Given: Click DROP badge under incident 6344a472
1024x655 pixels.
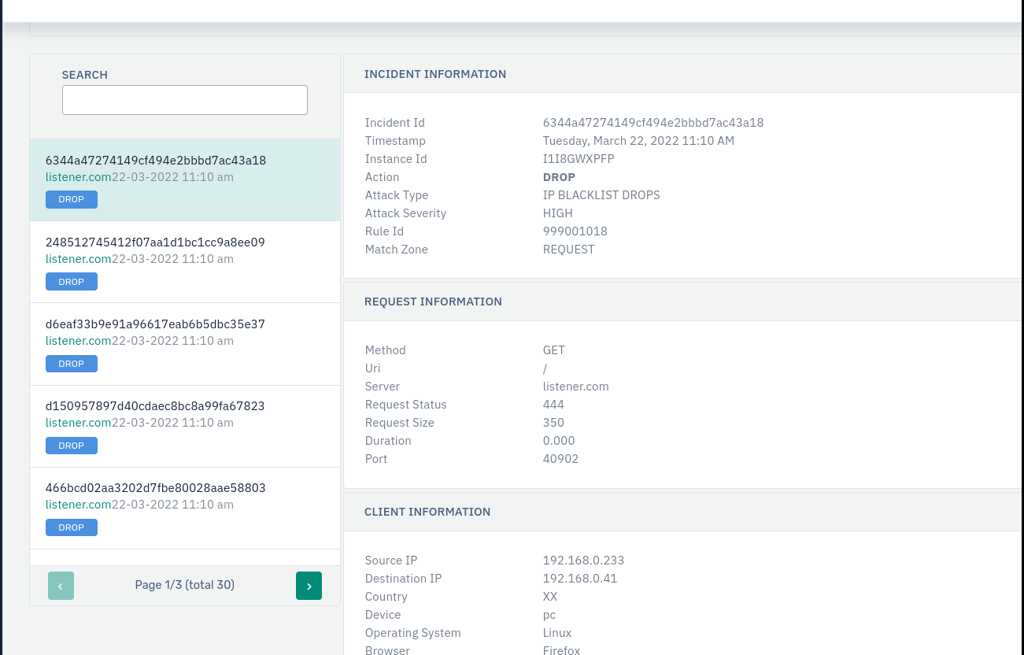Looking at the screenshot, I should click(72, 199).
